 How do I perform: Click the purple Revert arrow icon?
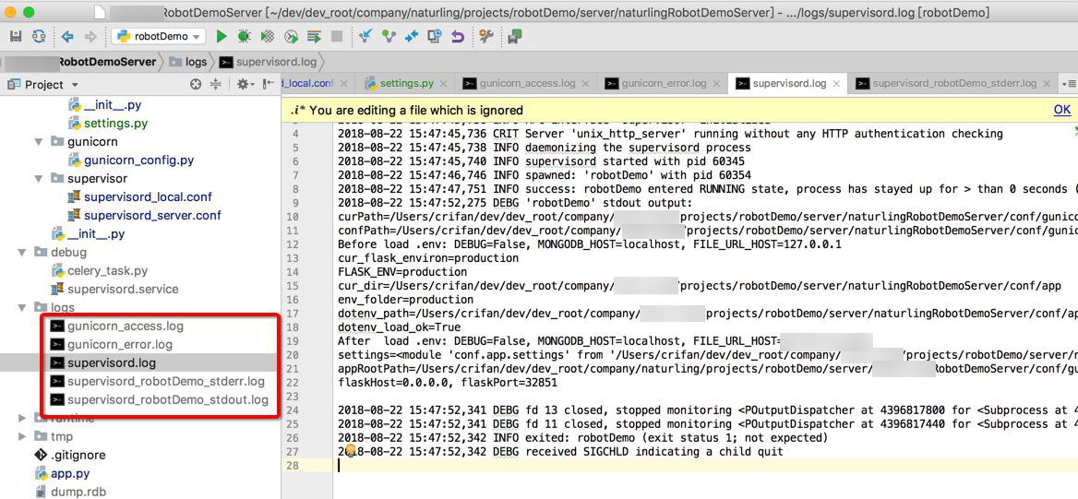click(x=457, y=36)
